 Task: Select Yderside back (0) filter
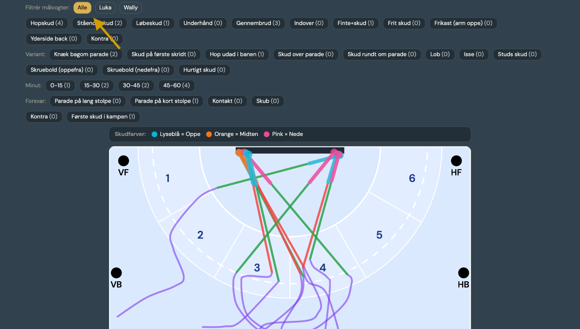tap(54, 39)
